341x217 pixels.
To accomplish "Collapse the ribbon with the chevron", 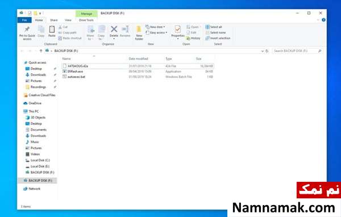I will (318, 20).
